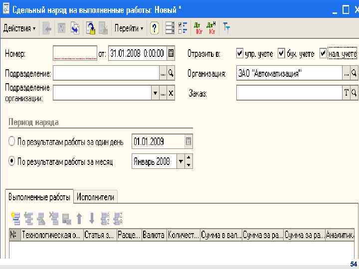359x269 pixels.
Task: Click the document structure list icon
Action: coord(170,28)
